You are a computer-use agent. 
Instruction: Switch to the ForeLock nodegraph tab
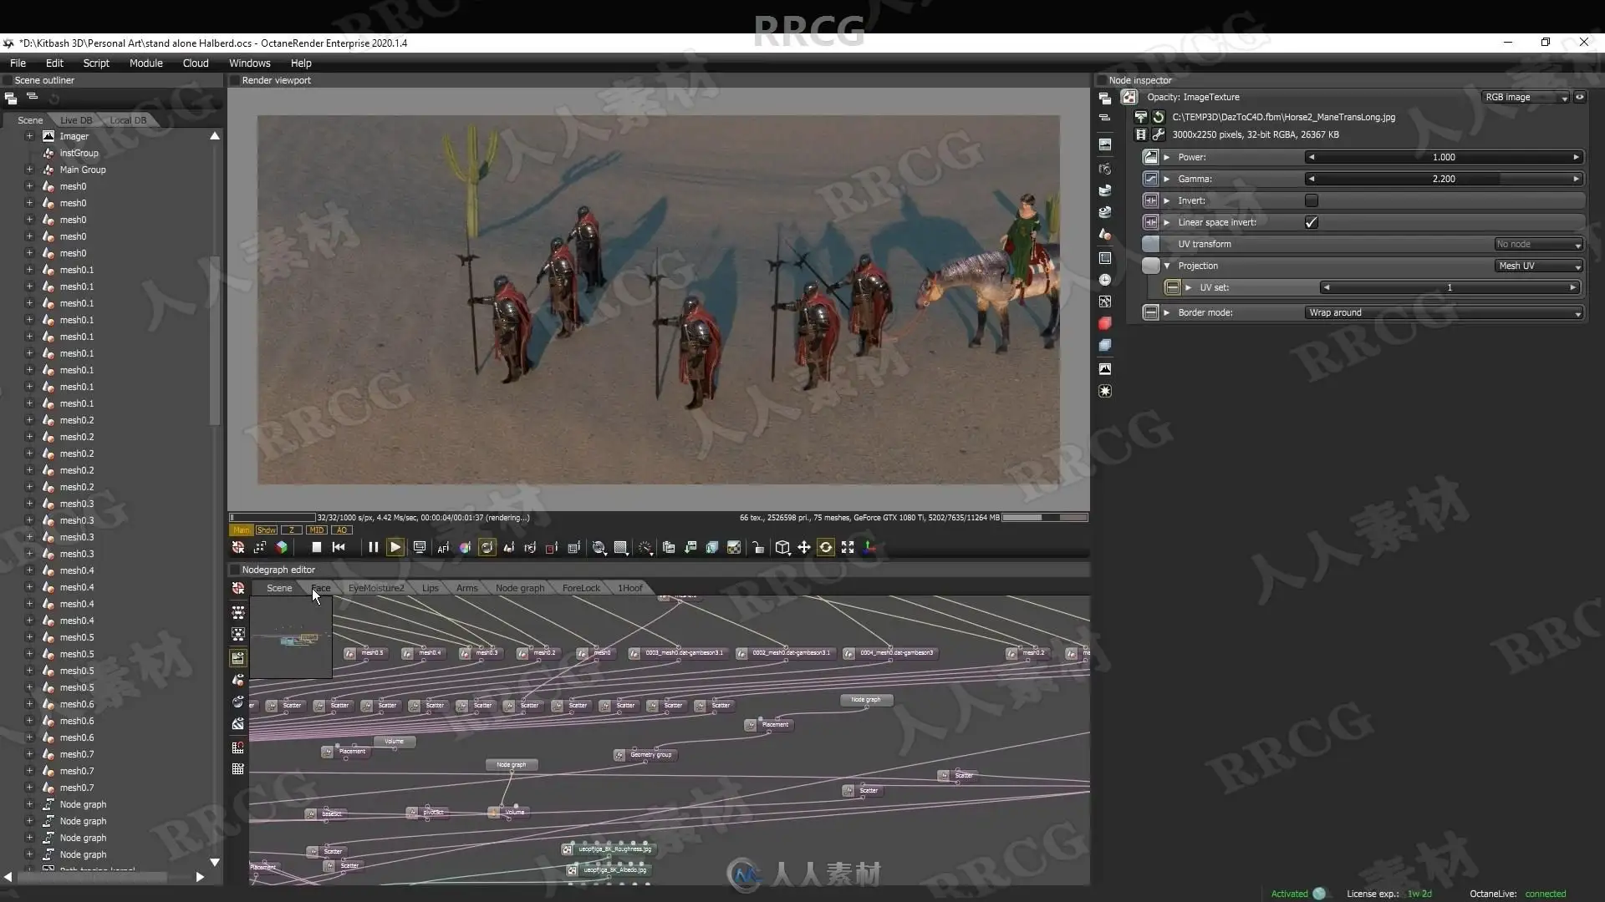(581, 589)
